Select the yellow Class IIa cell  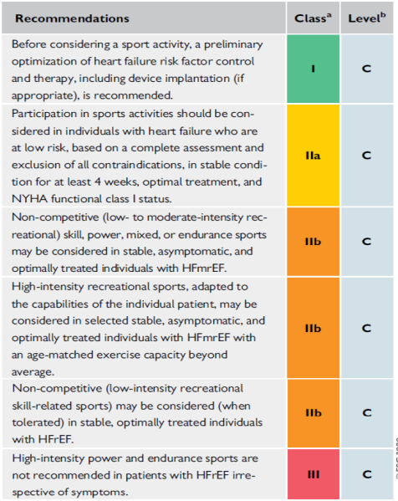pos(313,156)
